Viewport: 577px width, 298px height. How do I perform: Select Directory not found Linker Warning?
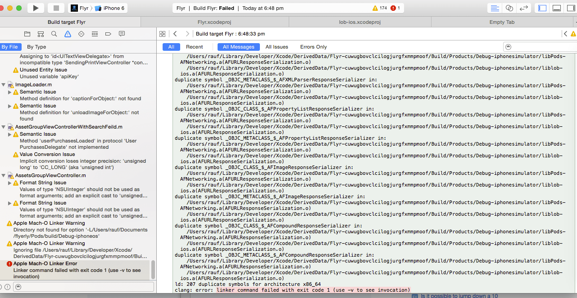point(77,230)
